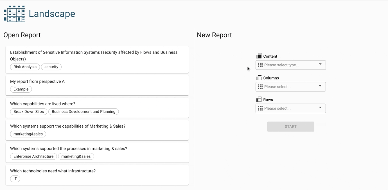Viewport: 388px width, 190px height.
Task: Open 'Which technologies need what infrastructure?' report
Action: (x=53, y=171)
